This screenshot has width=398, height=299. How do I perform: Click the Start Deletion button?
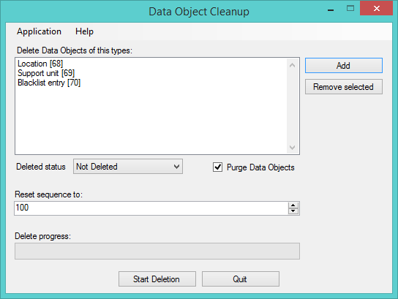click(157, 279)
